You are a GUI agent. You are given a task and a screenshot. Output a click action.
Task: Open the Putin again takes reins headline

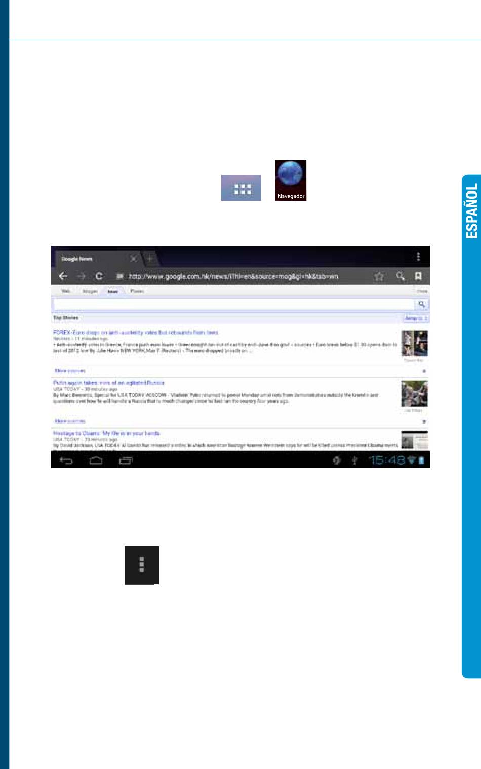109,383
